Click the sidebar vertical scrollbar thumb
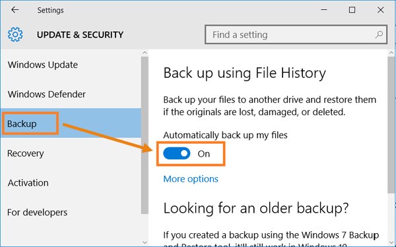This screenshot has width=396, height=247. click(145, 135)
